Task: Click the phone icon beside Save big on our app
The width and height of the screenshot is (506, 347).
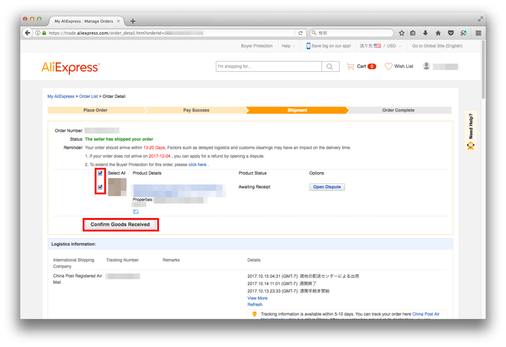Action: (308, 46)
